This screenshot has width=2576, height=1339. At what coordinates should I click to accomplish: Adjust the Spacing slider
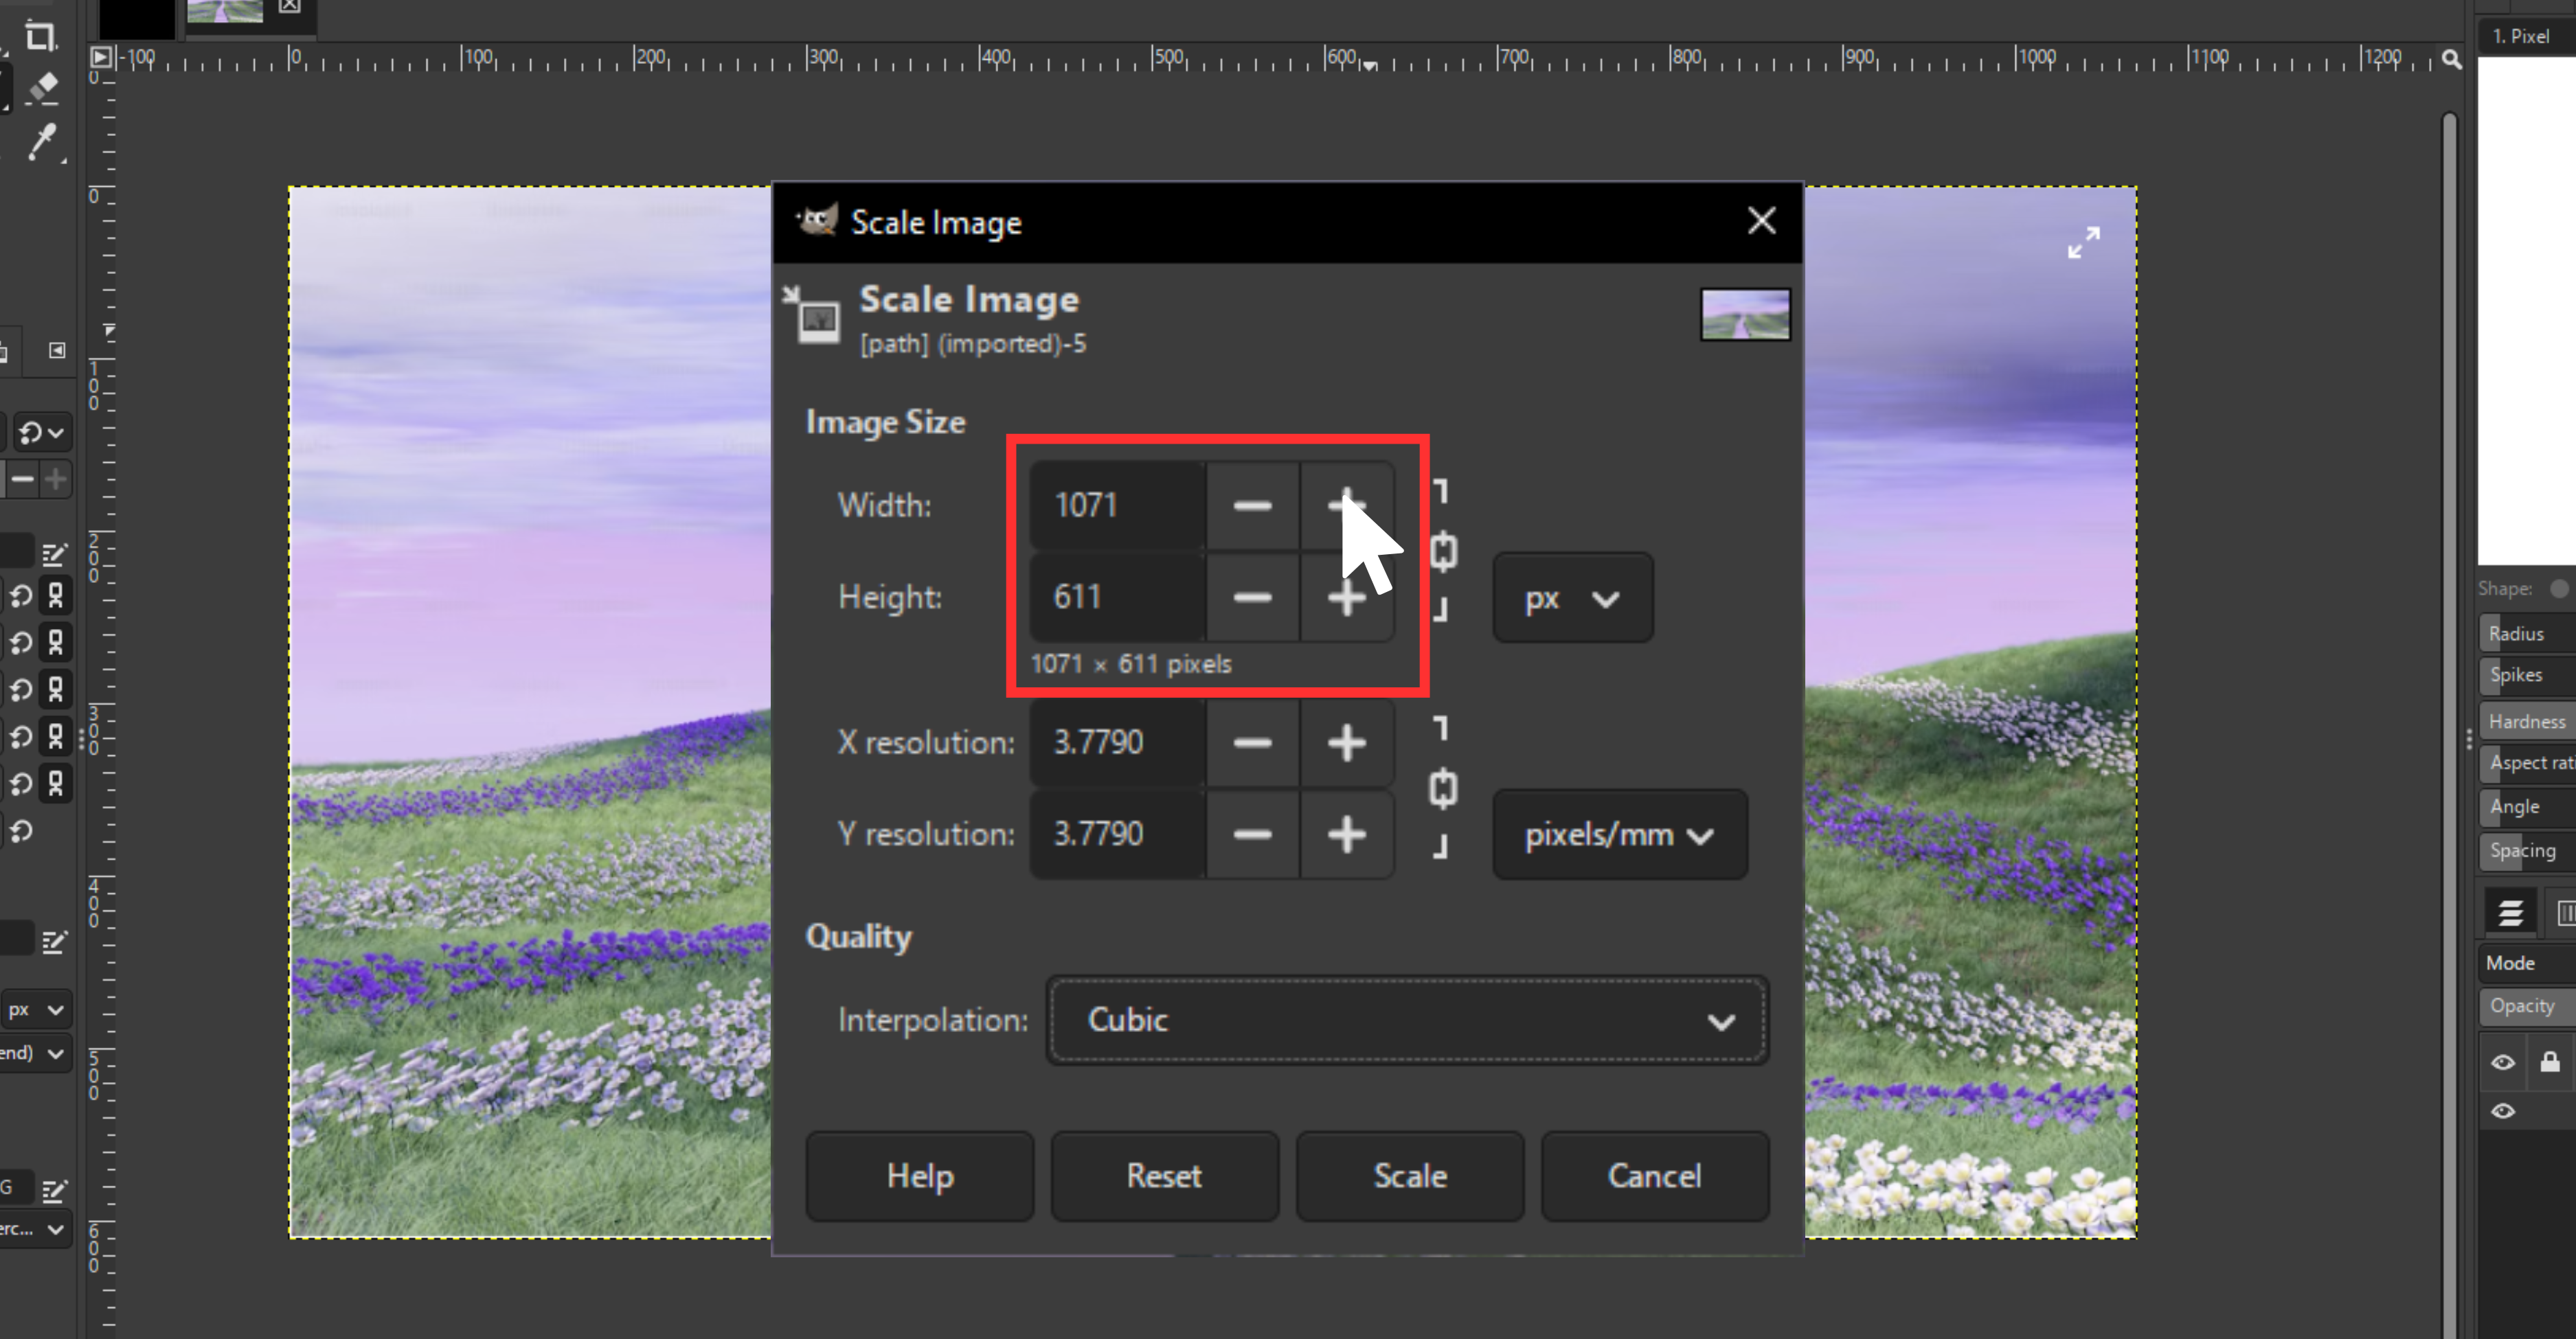pos(2528,850)
